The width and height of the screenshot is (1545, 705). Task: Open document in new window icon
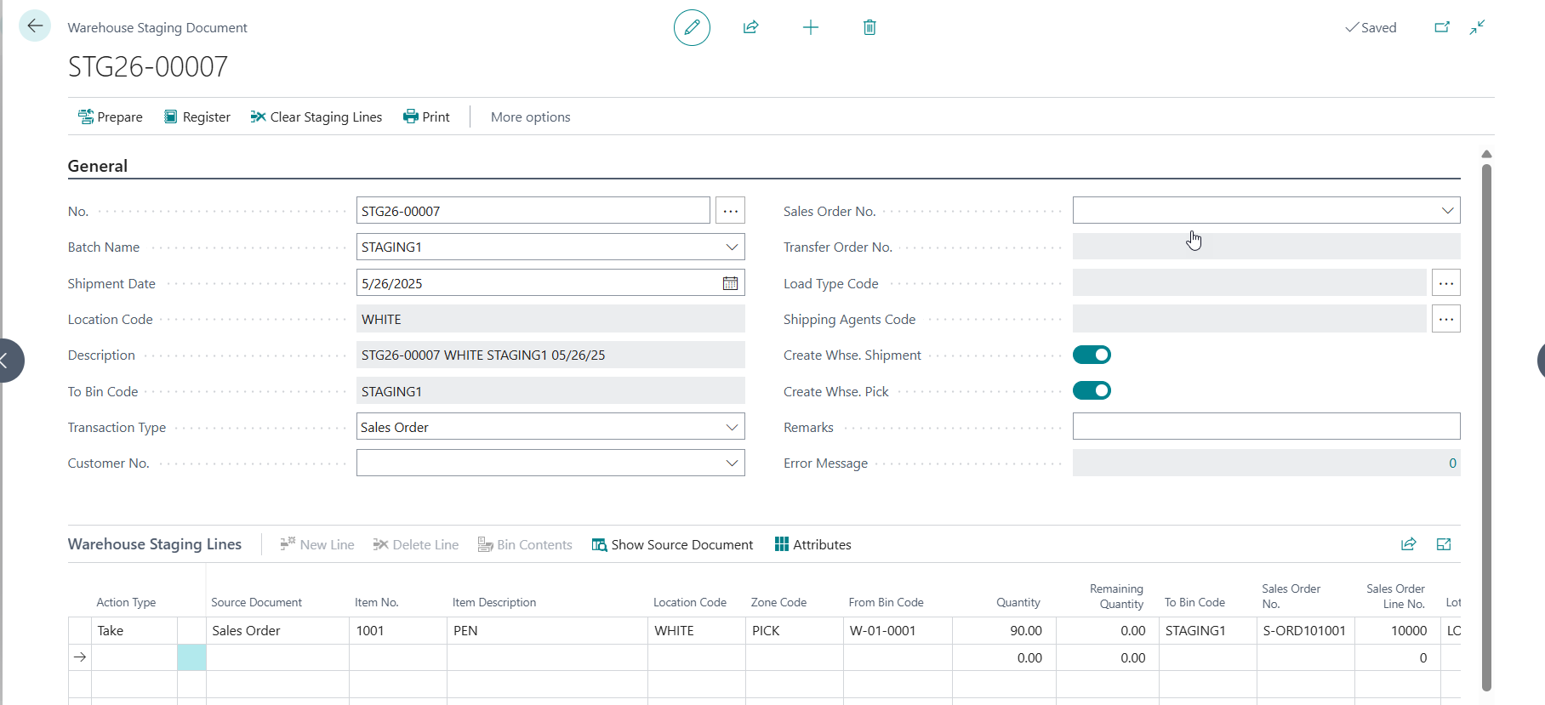(1441, 27)
